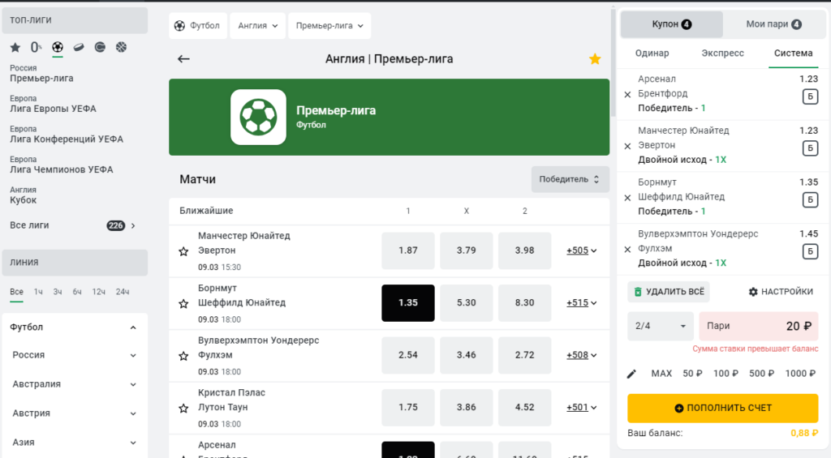Toggle the yellow favorite star for Premier League
Screen dimensions: 831x458
[x=595, y=59]
